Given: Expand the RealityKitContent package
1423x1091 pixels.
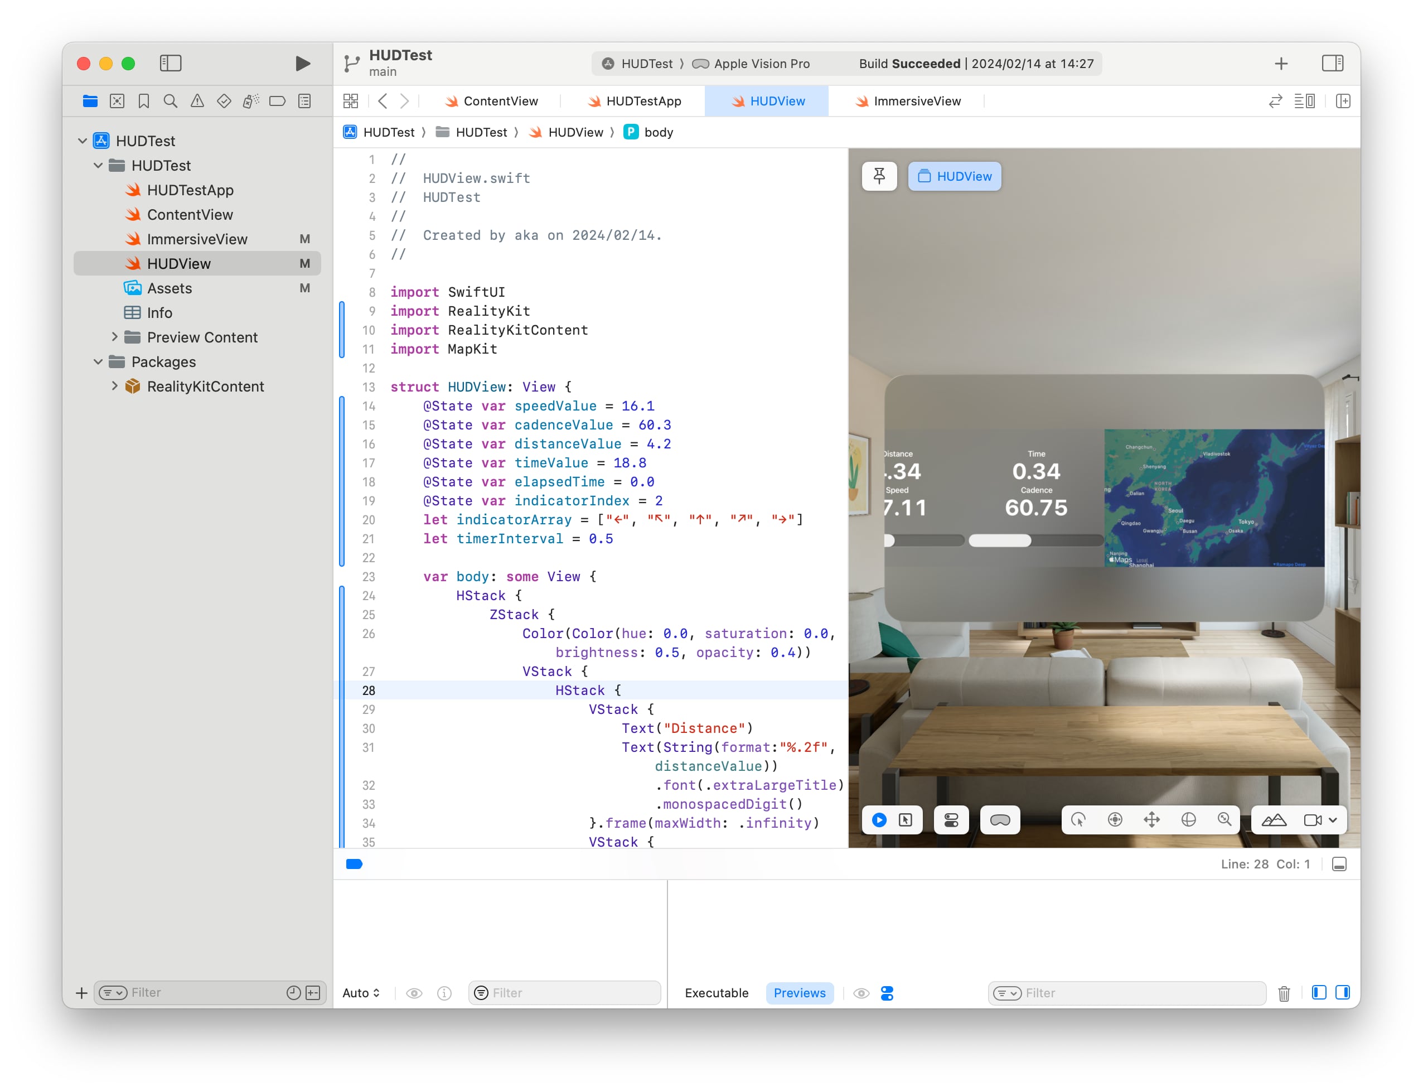Looking at the screenshot, I should pos(115,387).
